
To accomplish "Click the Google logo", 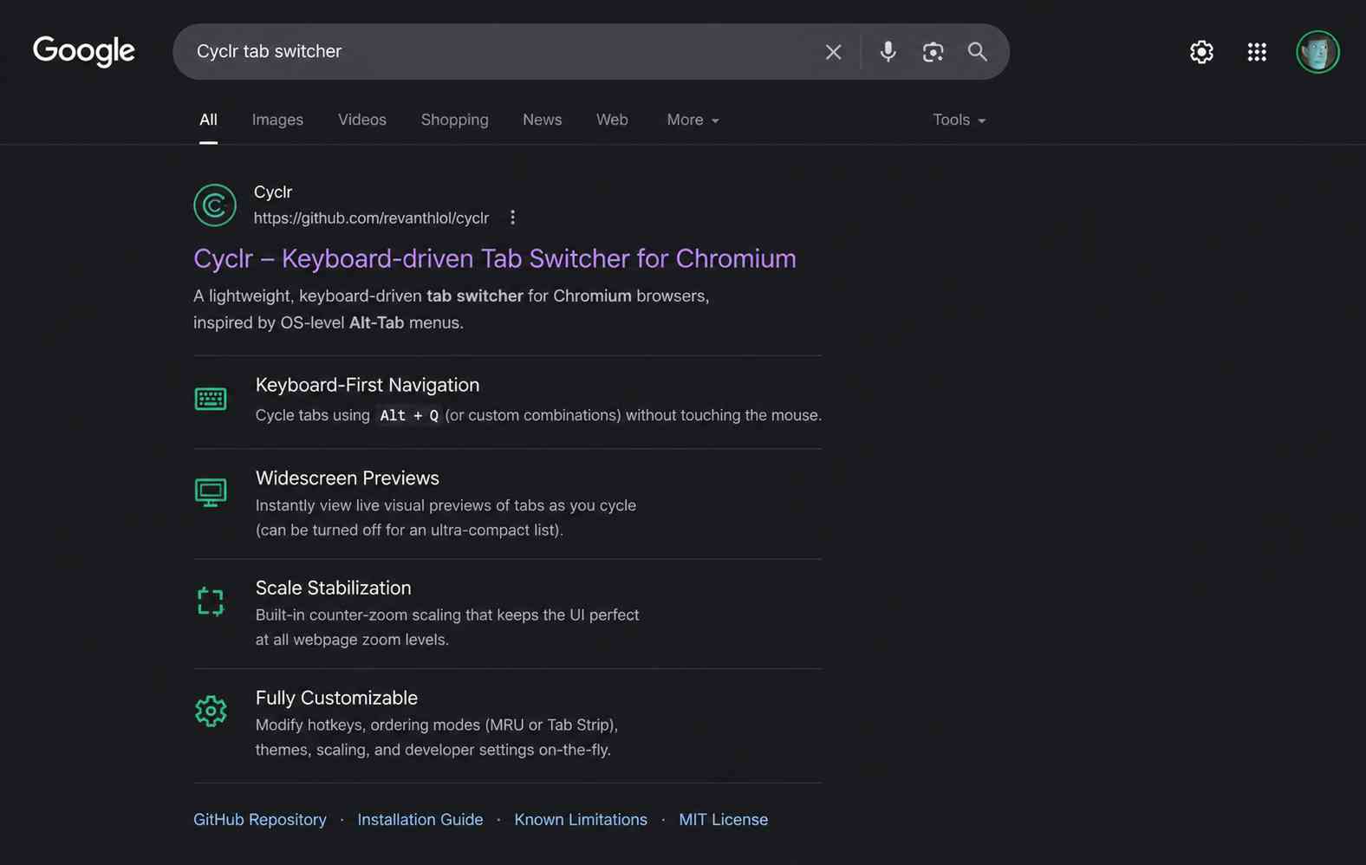I will (x=84, y=51).
